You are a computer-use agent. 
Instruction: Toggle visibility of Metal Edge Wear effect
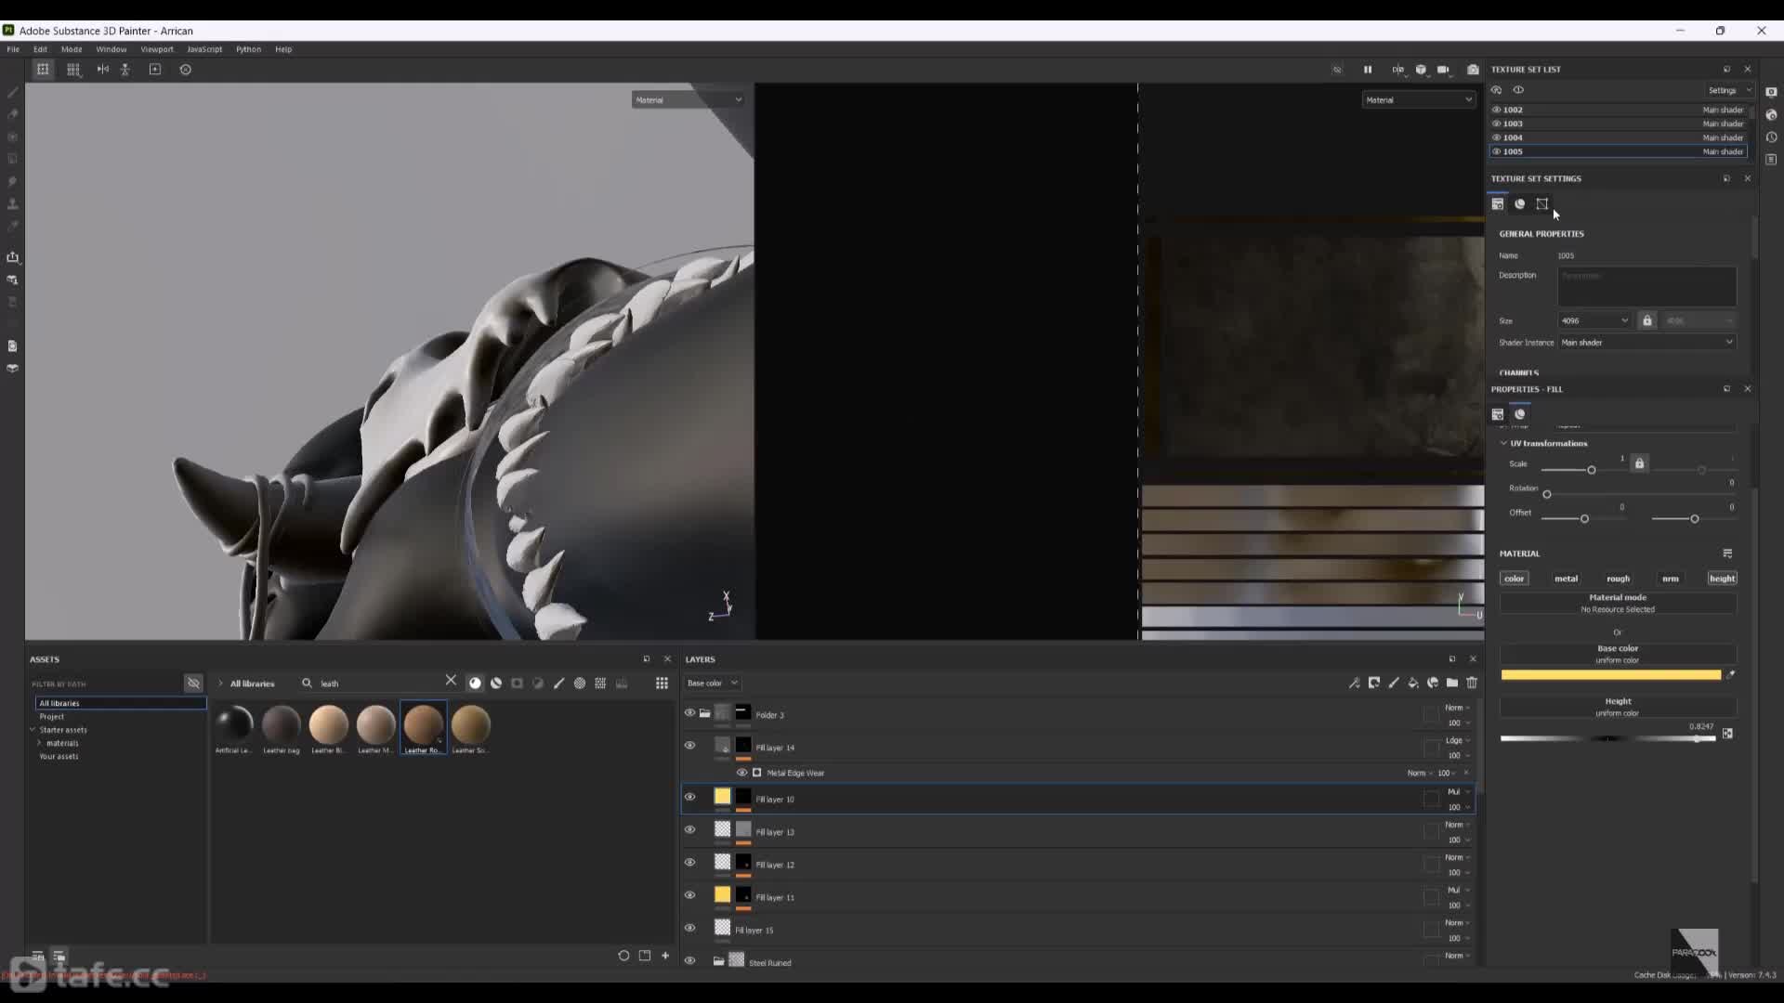[x=741, y=773]
